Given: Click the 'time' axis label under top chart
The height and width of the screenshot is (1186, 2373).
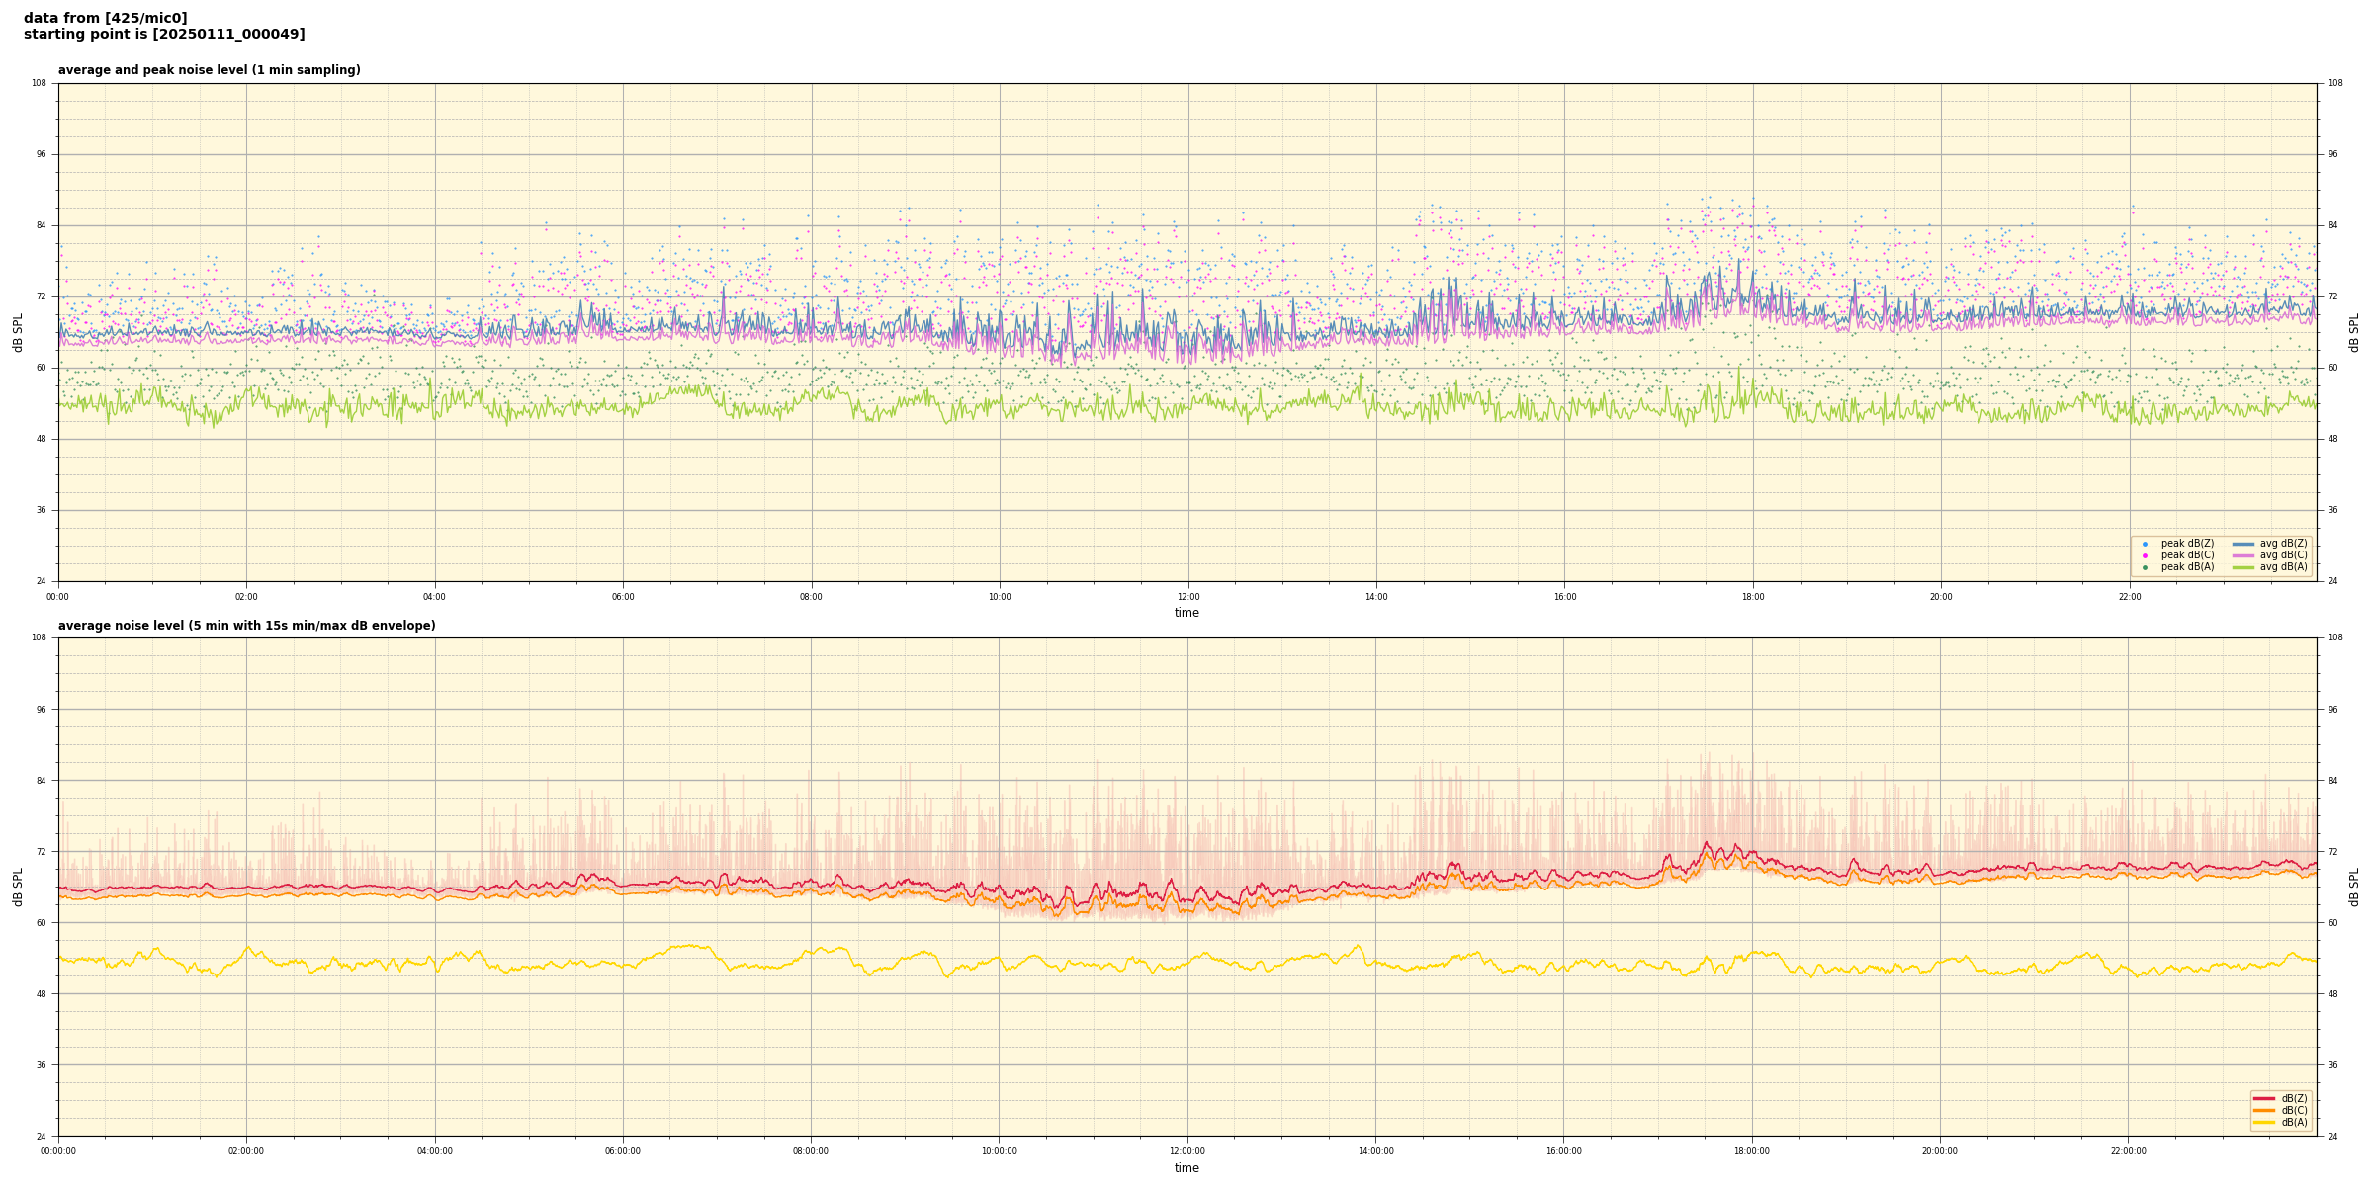Looking at the screenshot, I should click(1186, 613).
